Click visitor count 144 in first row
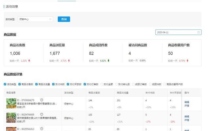This screenshot has height=131, width=209. [90, 100]
